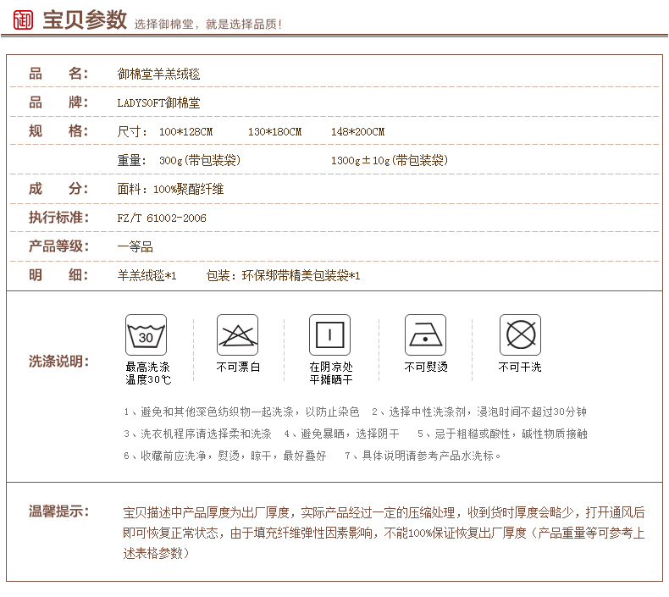The image size is (669, 597).
Task: Click the 尺寸 label
Action: (132, 131)
